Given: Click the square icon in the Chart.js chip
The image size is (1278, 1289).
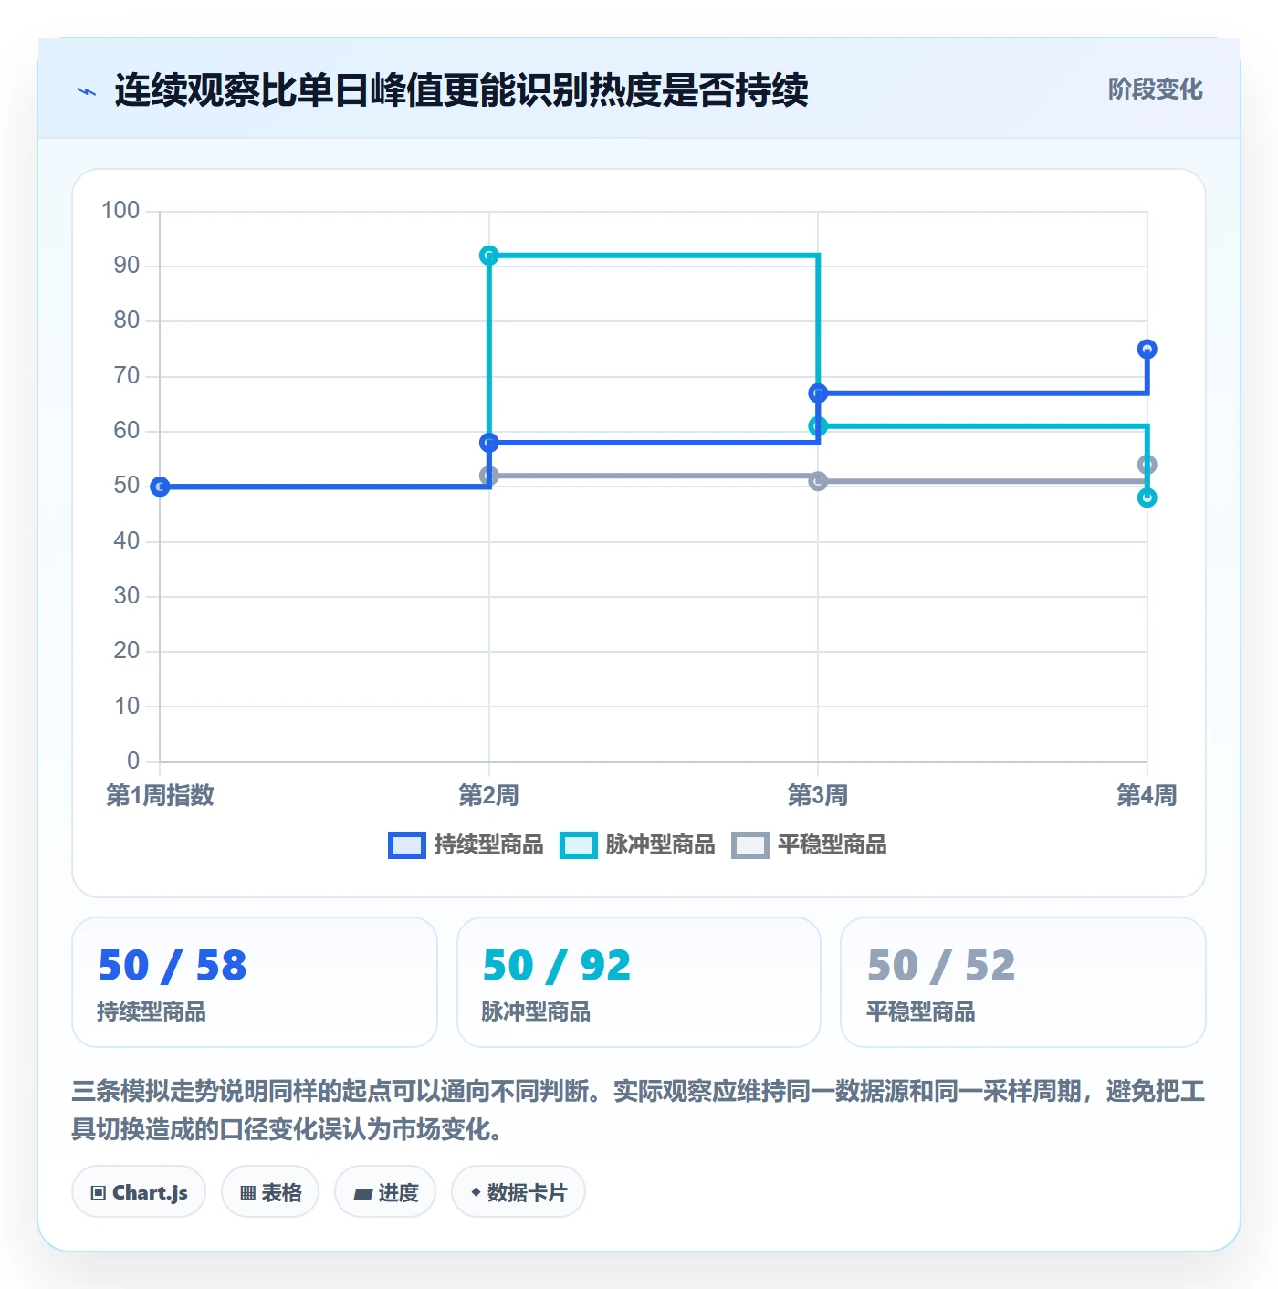Looking at the screenshot, I should (99, 1193).
